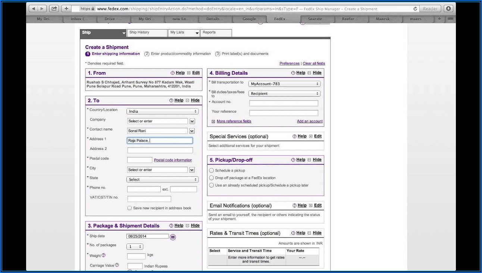The height and width of the screenshot is (273, 482).
Task: Open the Reports tab
Action: (x=216, y=33)
